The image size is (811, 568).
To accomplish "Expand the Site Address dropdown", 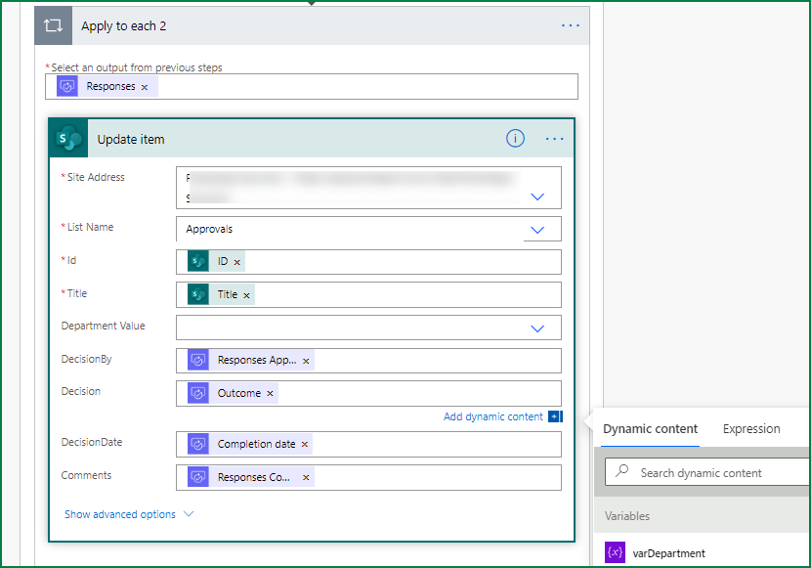I will [x=537, y=197].
